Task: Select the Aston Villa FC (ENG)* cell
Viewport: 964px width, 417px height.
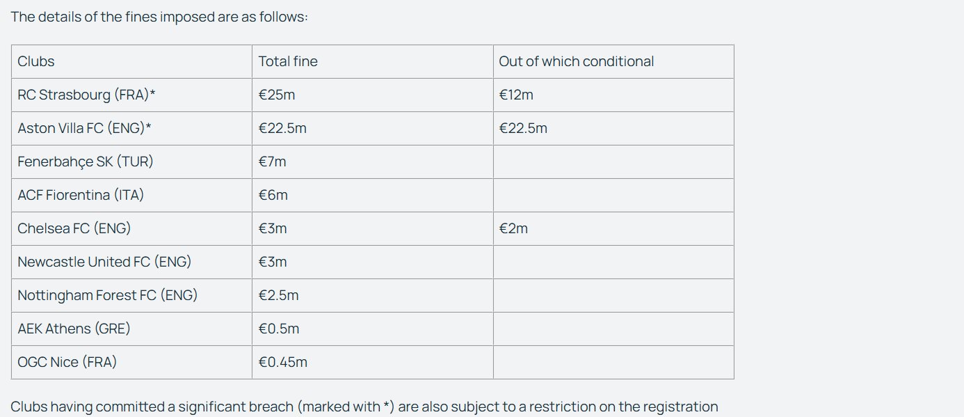Action: [x=131, y=128]
